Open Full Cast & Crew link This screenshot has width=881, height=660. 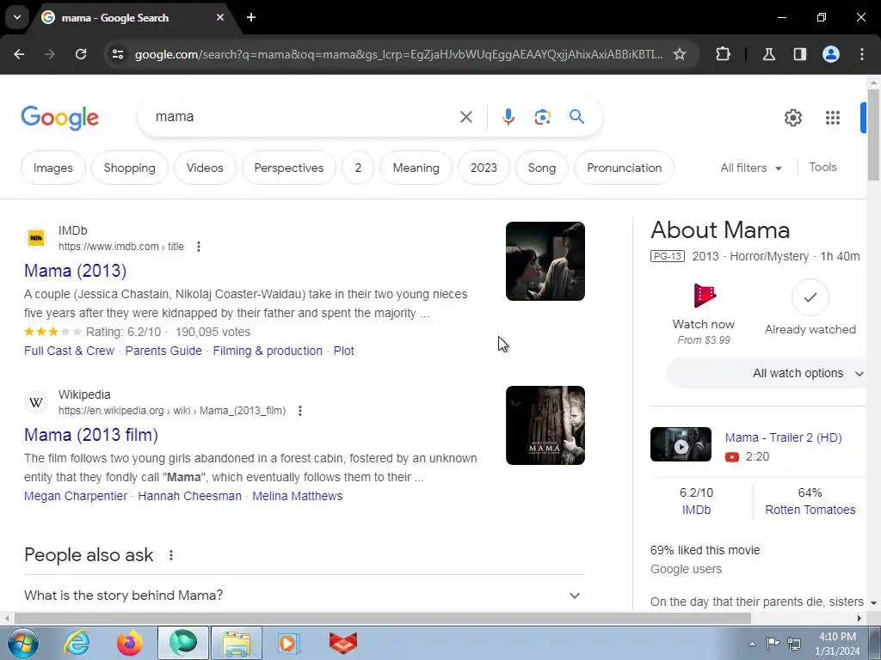coord(69,351)
